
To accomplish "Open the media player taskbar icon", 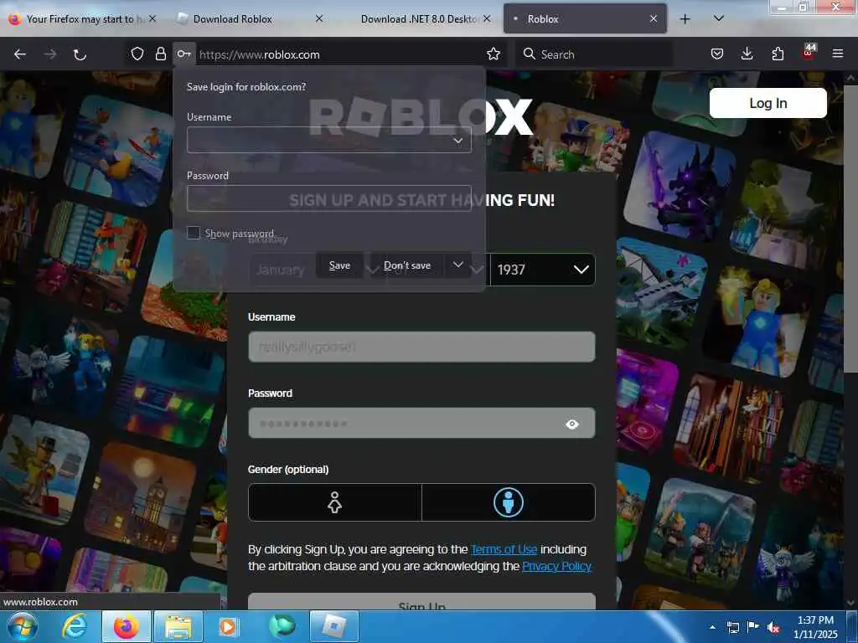I will click(228, 626).
